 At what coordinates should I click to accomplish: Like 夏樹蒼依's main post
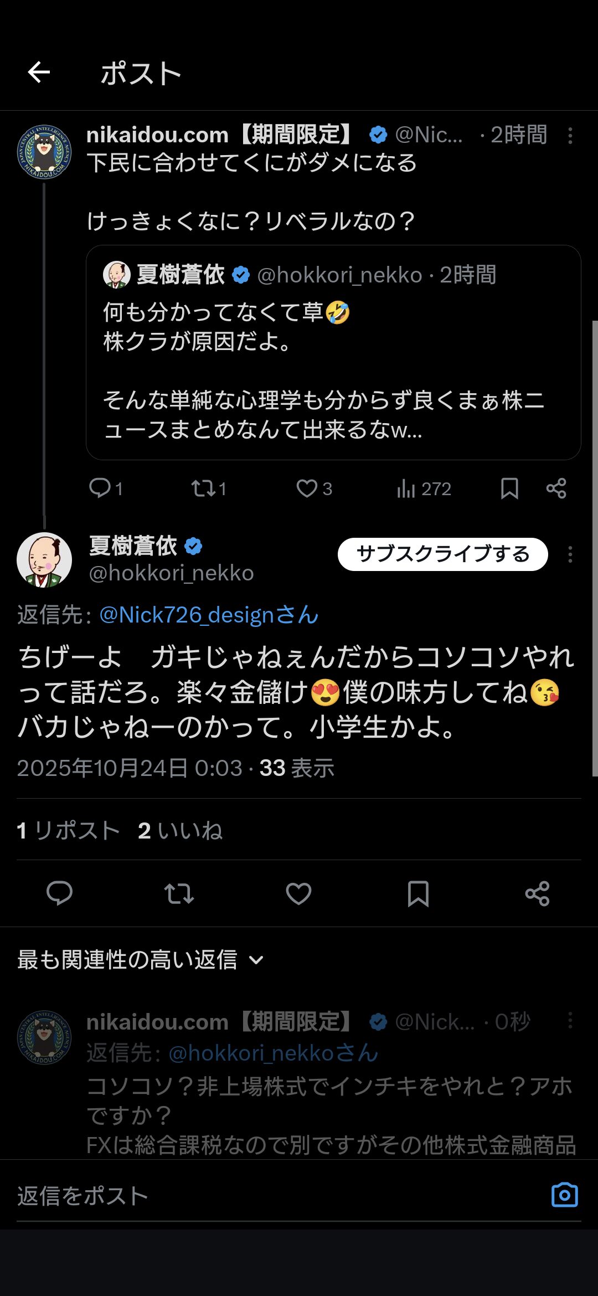(x=298, y=893)
